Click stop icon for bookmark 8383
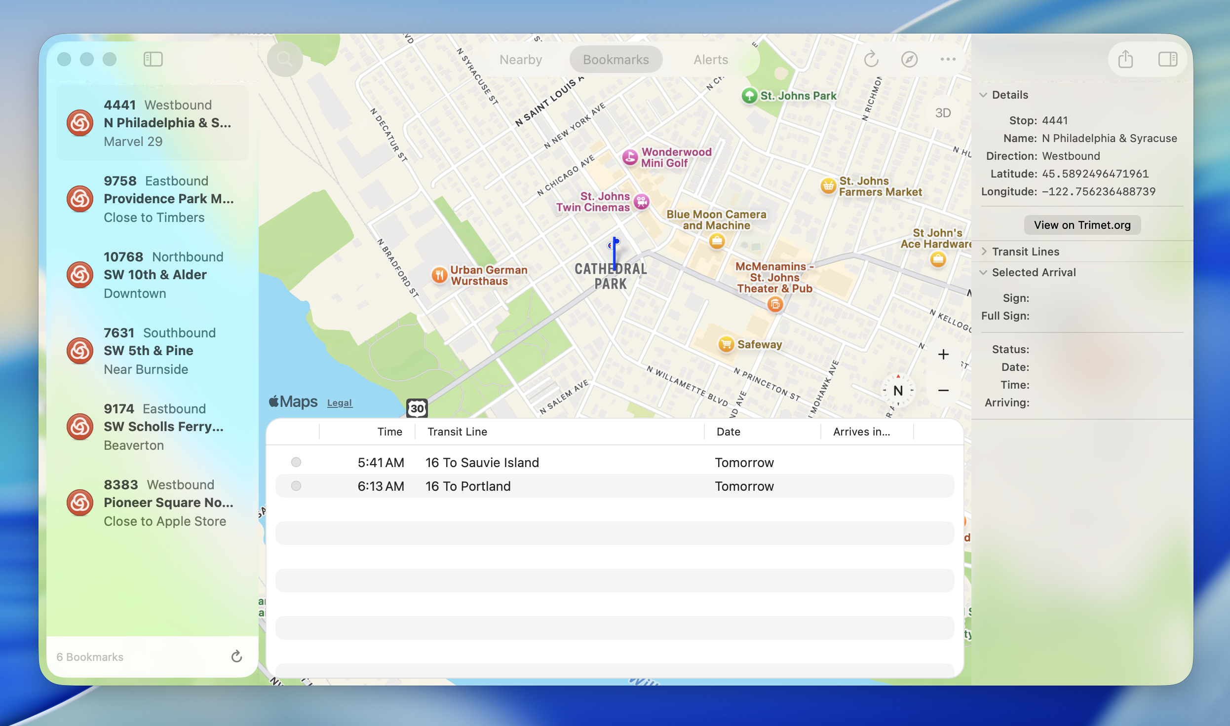The width and height of the screenshot is (1230, 726). [80, 503]
